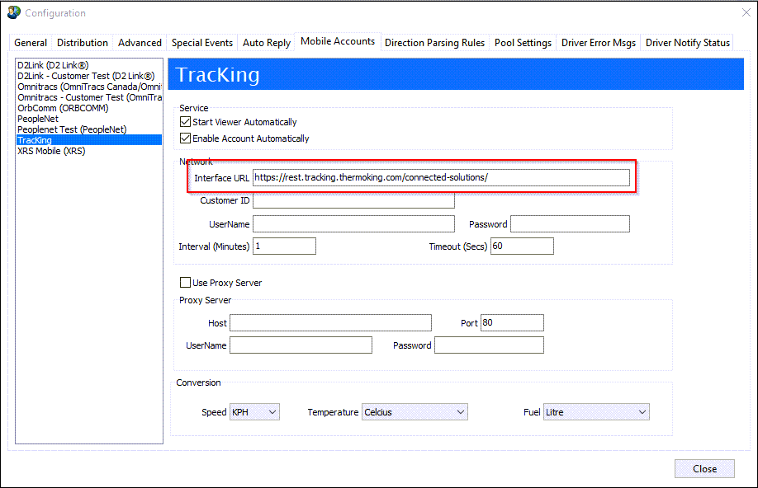Toggle Start Viewer Automatically checkbox
The width and height of the screenshot is (758, 488).
pos(186,122)
